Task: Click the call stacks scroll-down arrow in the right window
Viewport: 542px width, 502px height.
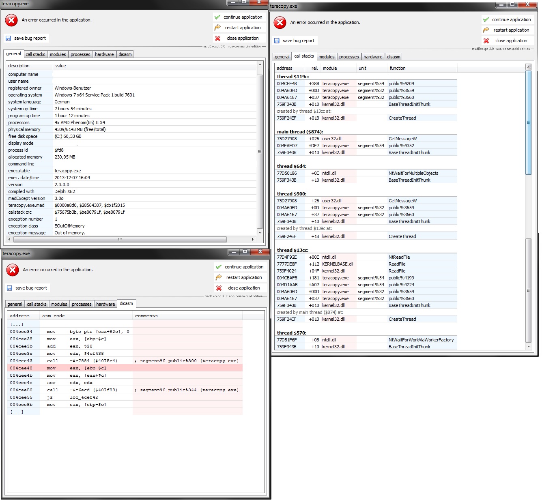Action: tap(528, 347)
